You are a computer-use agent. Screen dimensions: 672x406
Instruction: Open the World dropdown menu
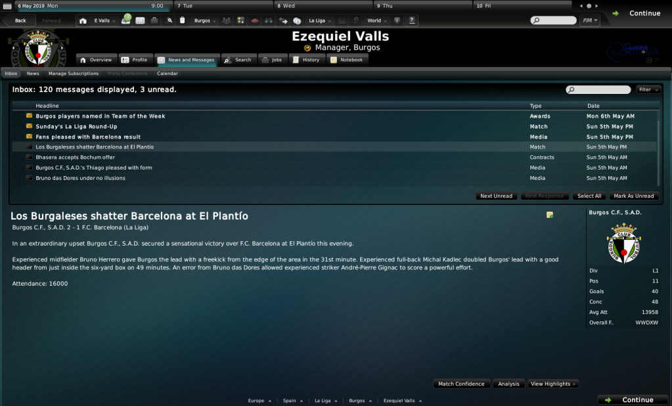coord(376,20)
